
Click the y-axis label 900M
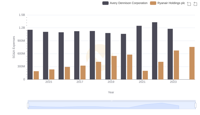pos(21,41)
